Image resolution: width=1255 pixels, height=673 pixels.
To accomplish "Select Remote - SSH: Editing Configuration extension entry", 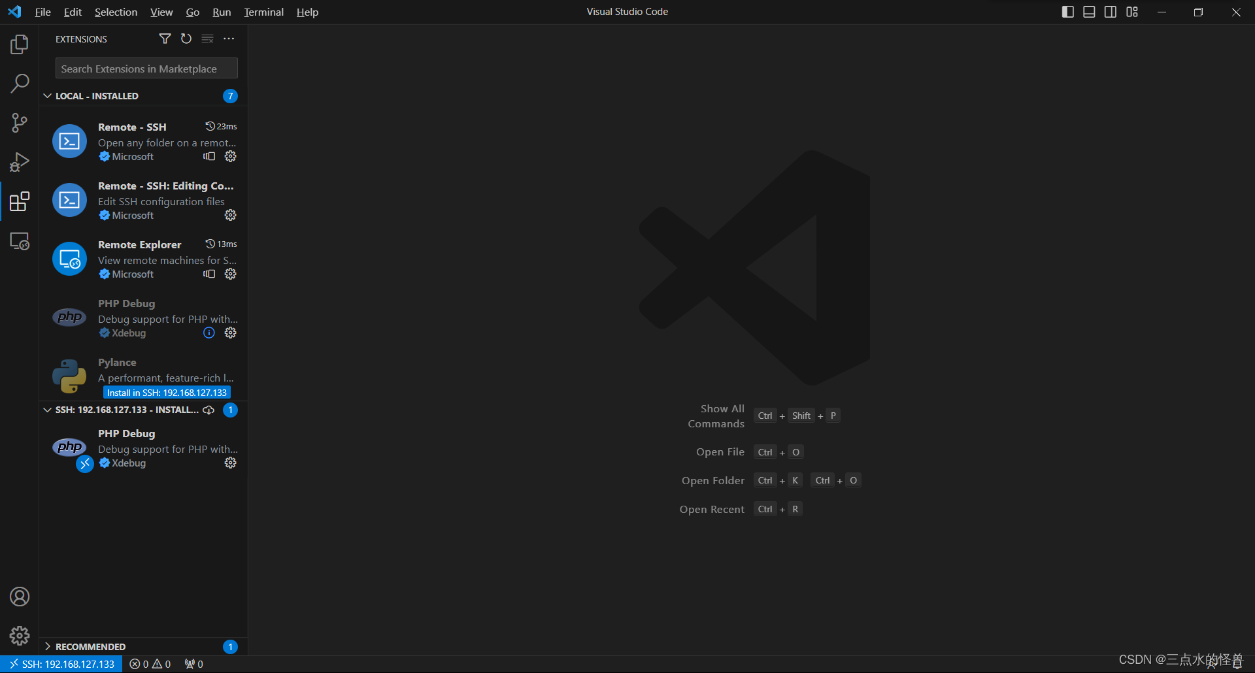I will click(x=142, y=200).
